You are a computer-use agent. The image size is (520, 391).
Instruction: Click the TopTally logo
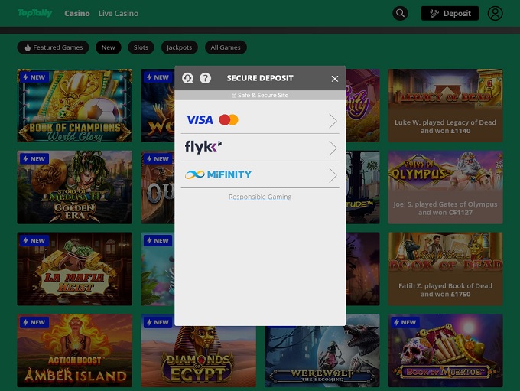point(35,13)
